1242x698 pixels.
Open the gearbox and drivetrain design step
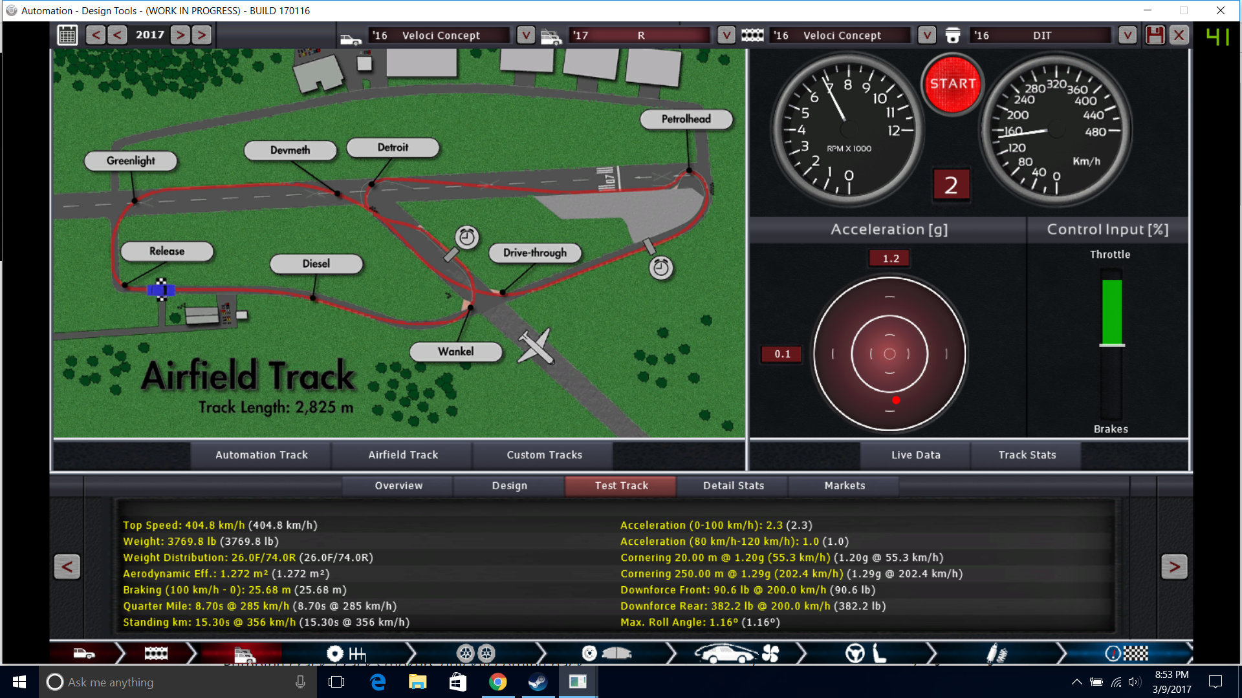tap(345, 653)
